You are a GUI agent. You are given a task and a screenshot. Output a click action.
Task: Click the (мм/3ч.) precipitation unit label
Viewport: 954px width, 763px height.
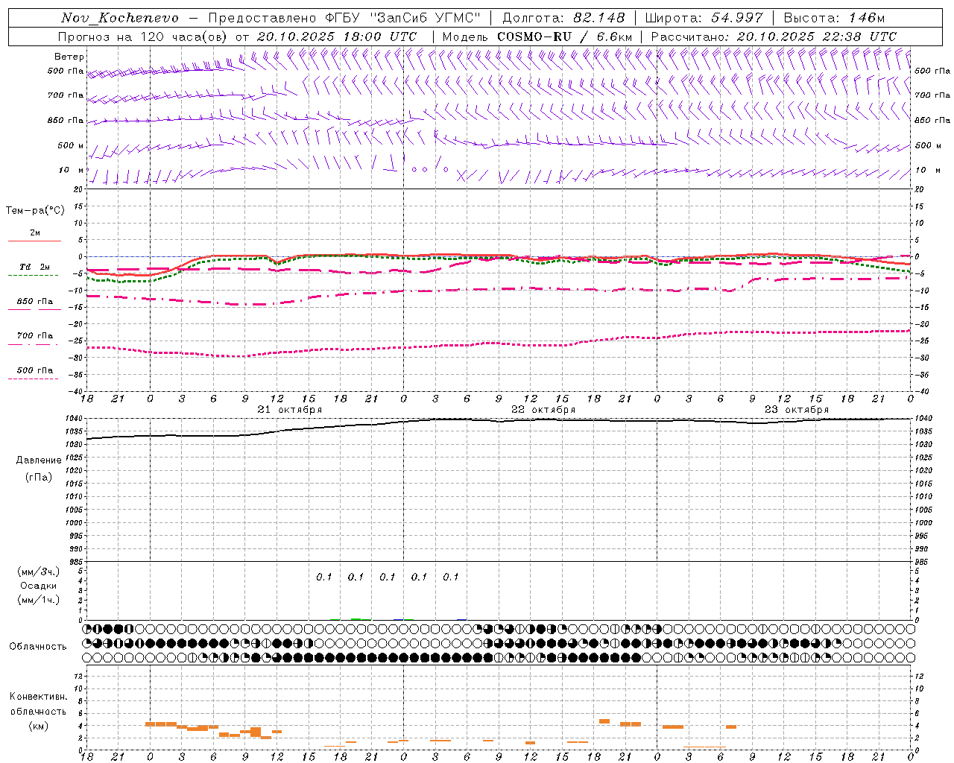coord(39,572)
